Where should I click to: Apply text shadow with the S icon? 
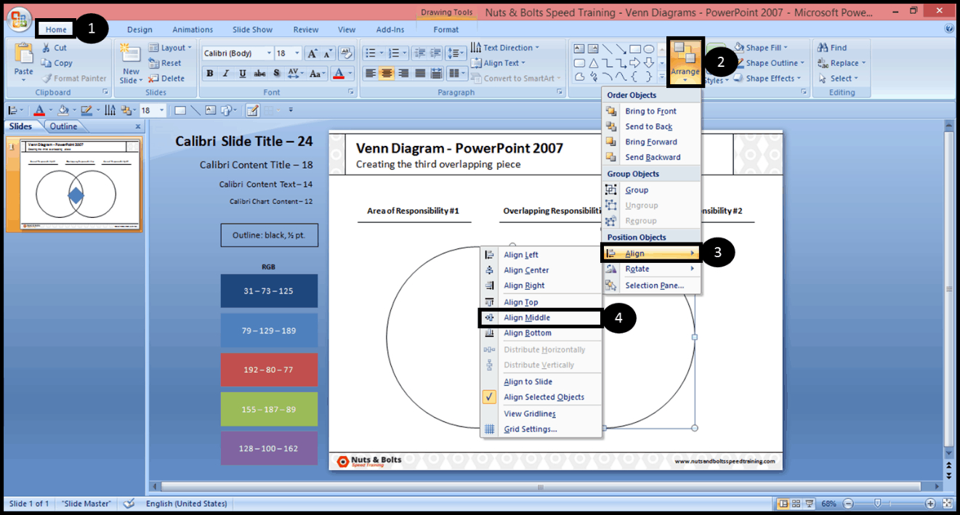tap(277, 73)
